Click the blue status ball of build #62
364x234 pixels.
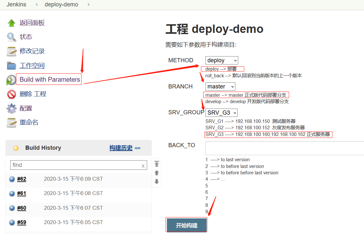coord(12,179)
